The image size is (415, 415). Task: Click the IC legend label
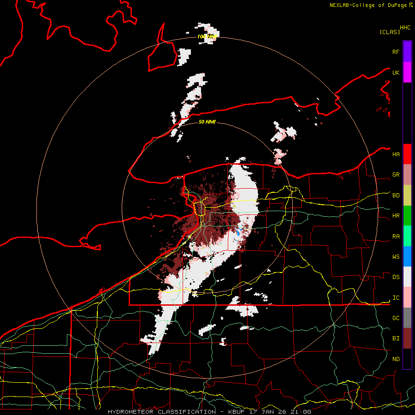(396, 298)
